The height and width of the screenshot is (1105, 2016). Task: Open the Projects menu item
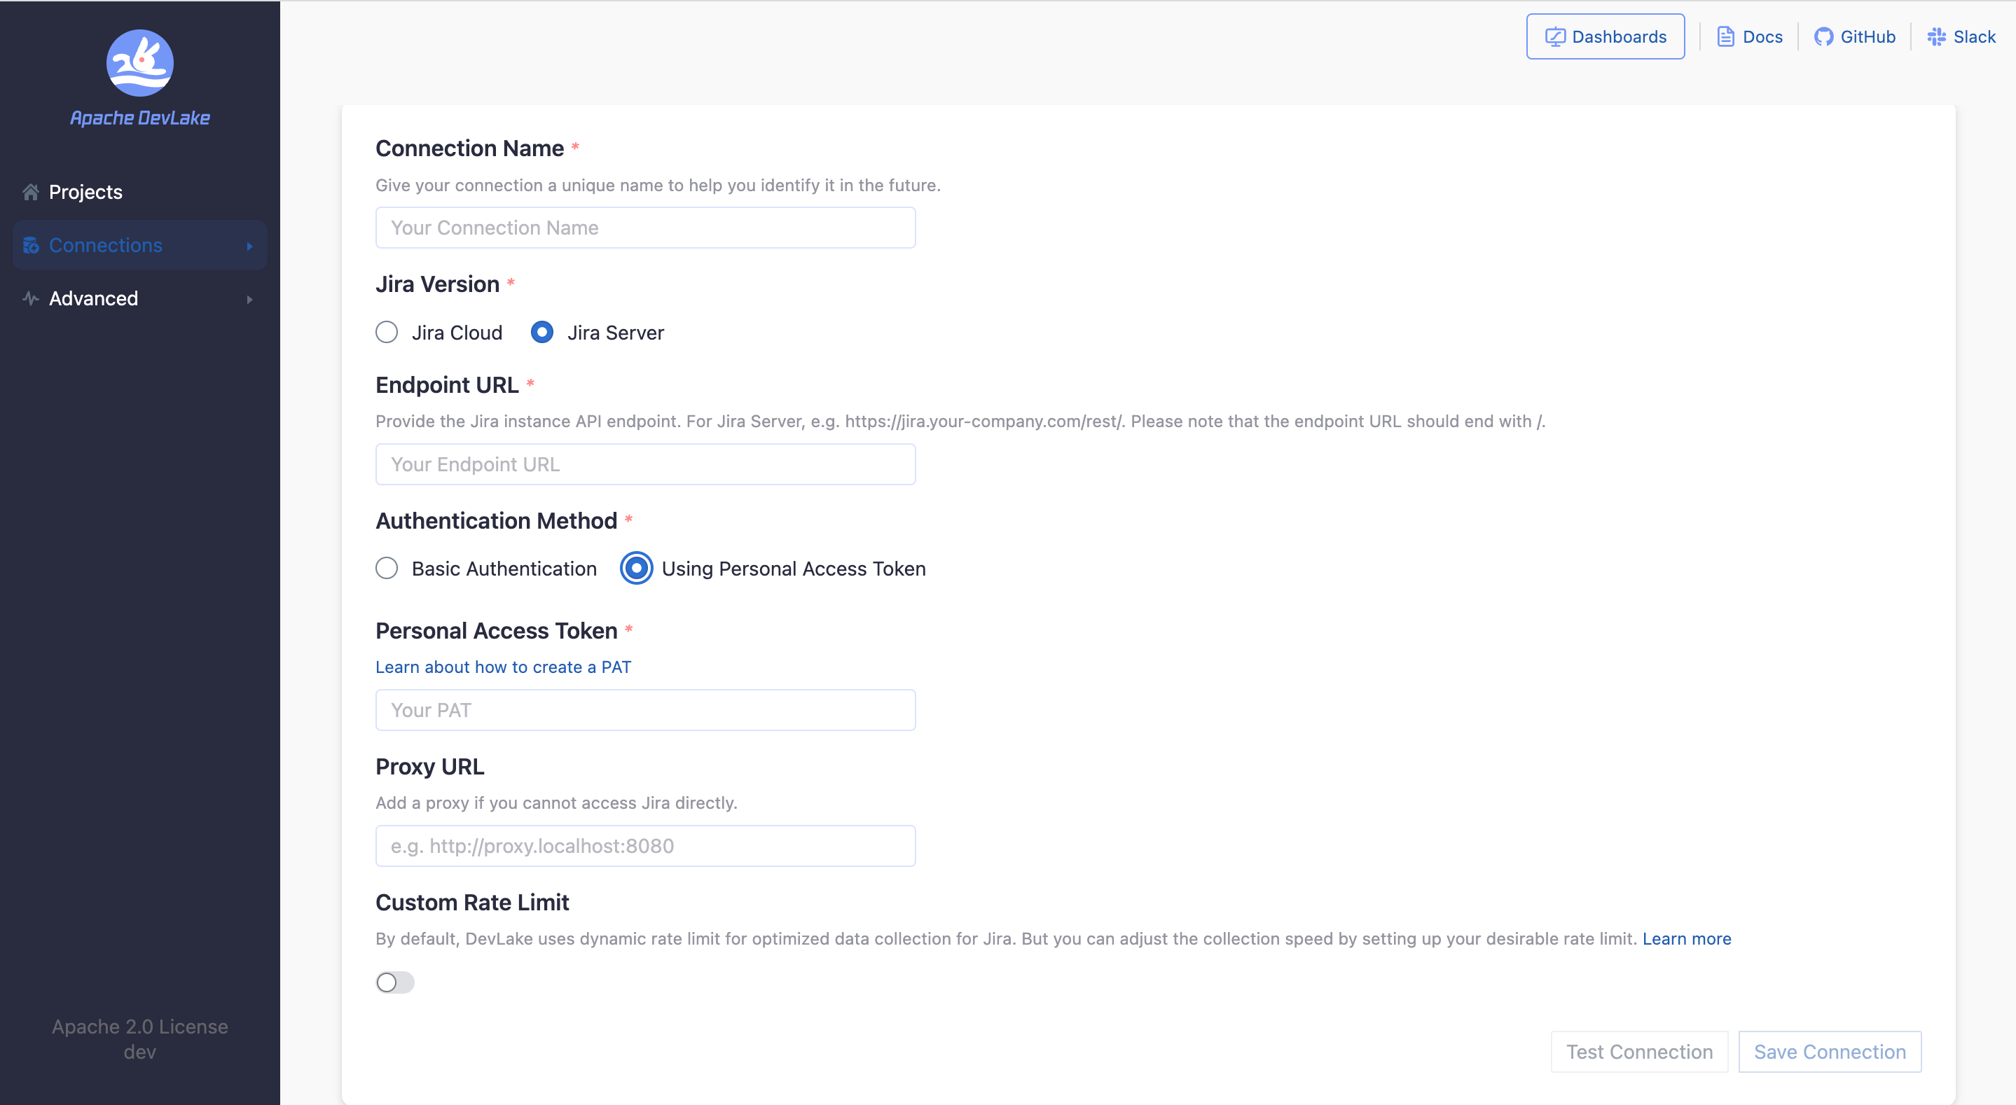[x=85, y=192]
